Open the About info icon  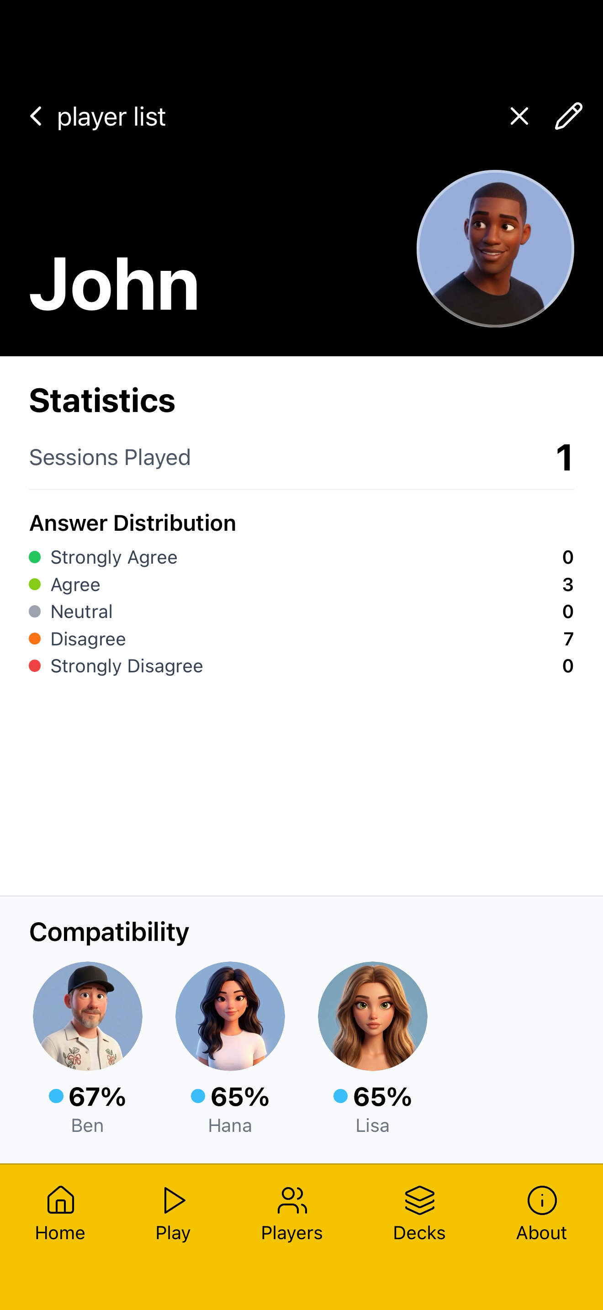[x=542, y=1200]
